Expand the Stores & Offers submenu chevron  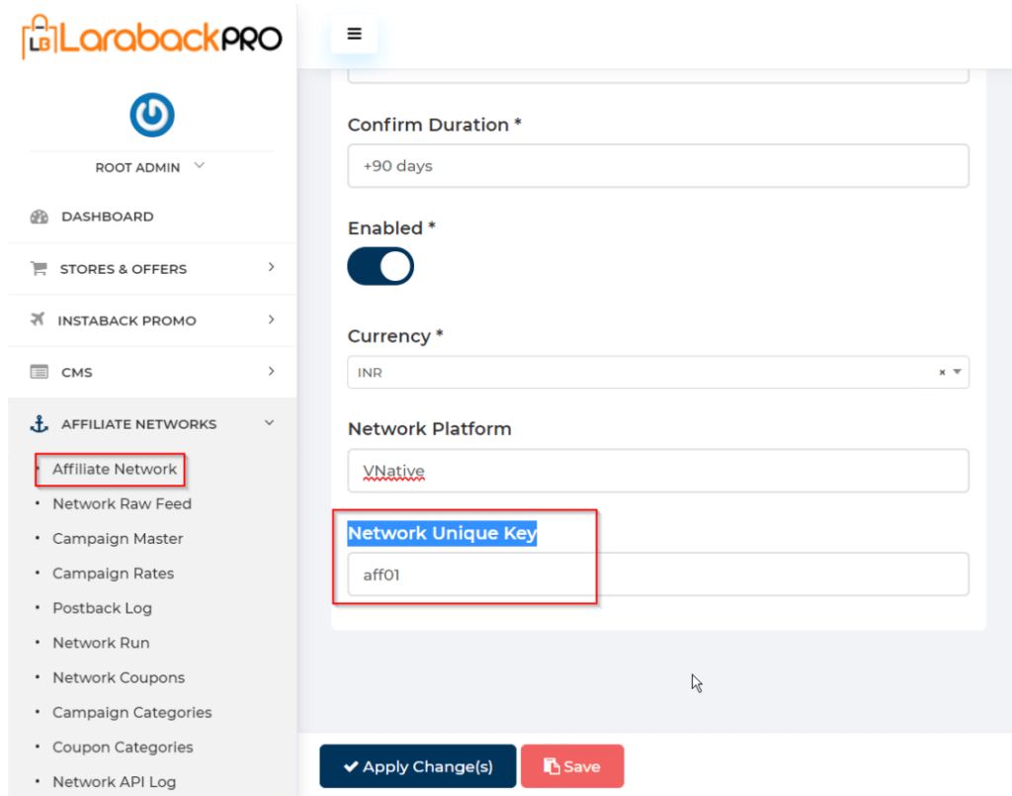point(271,267)
